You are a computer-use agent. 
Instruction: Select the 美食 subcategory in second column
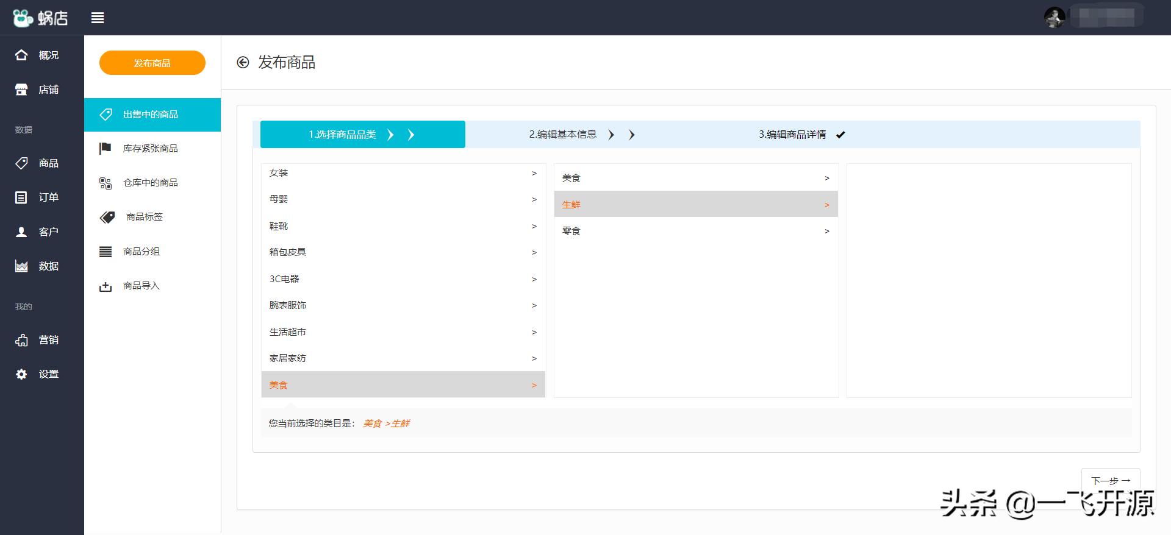(695, 178)
